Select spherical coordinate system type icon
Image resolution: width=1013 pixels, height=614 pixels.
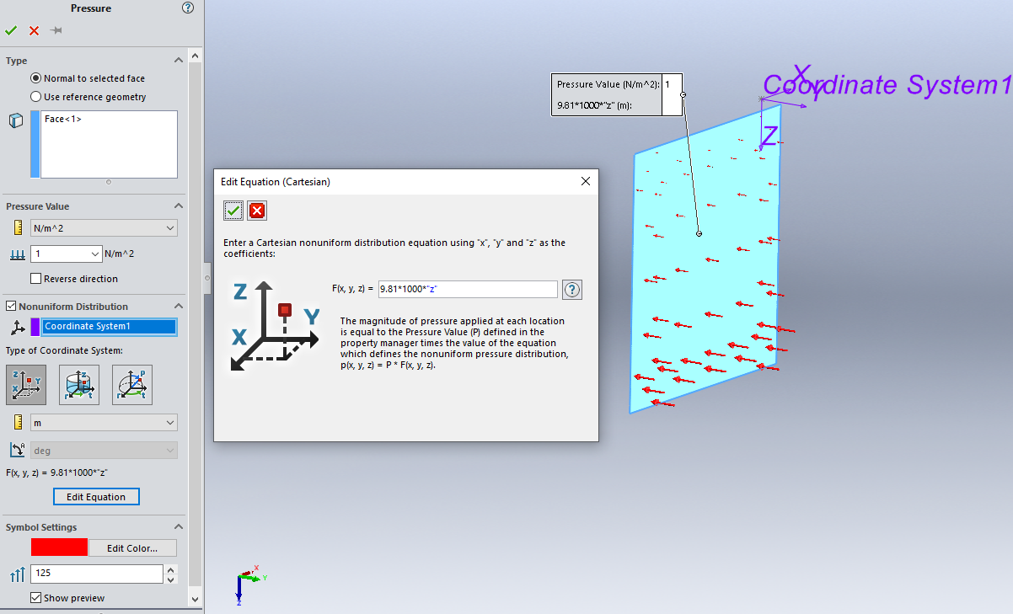[132, 385]
